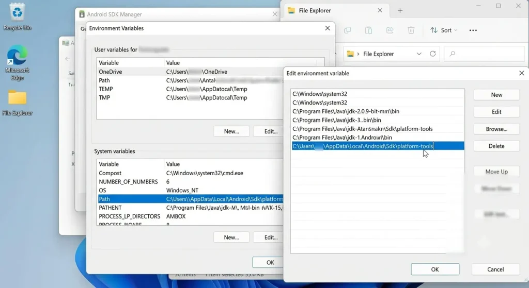The height and width of the screenshot is (288, 529).
Task: Close the File Explorer tab
Action: tap(380, 10)
